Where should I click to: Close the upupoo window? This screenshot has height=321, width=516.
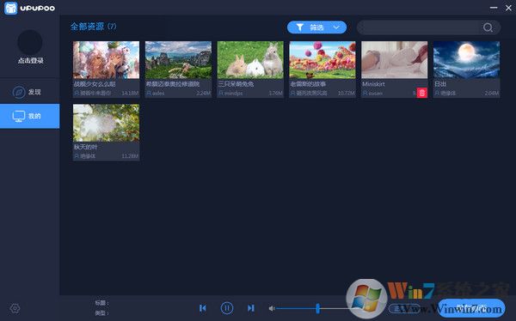[508, 8]
